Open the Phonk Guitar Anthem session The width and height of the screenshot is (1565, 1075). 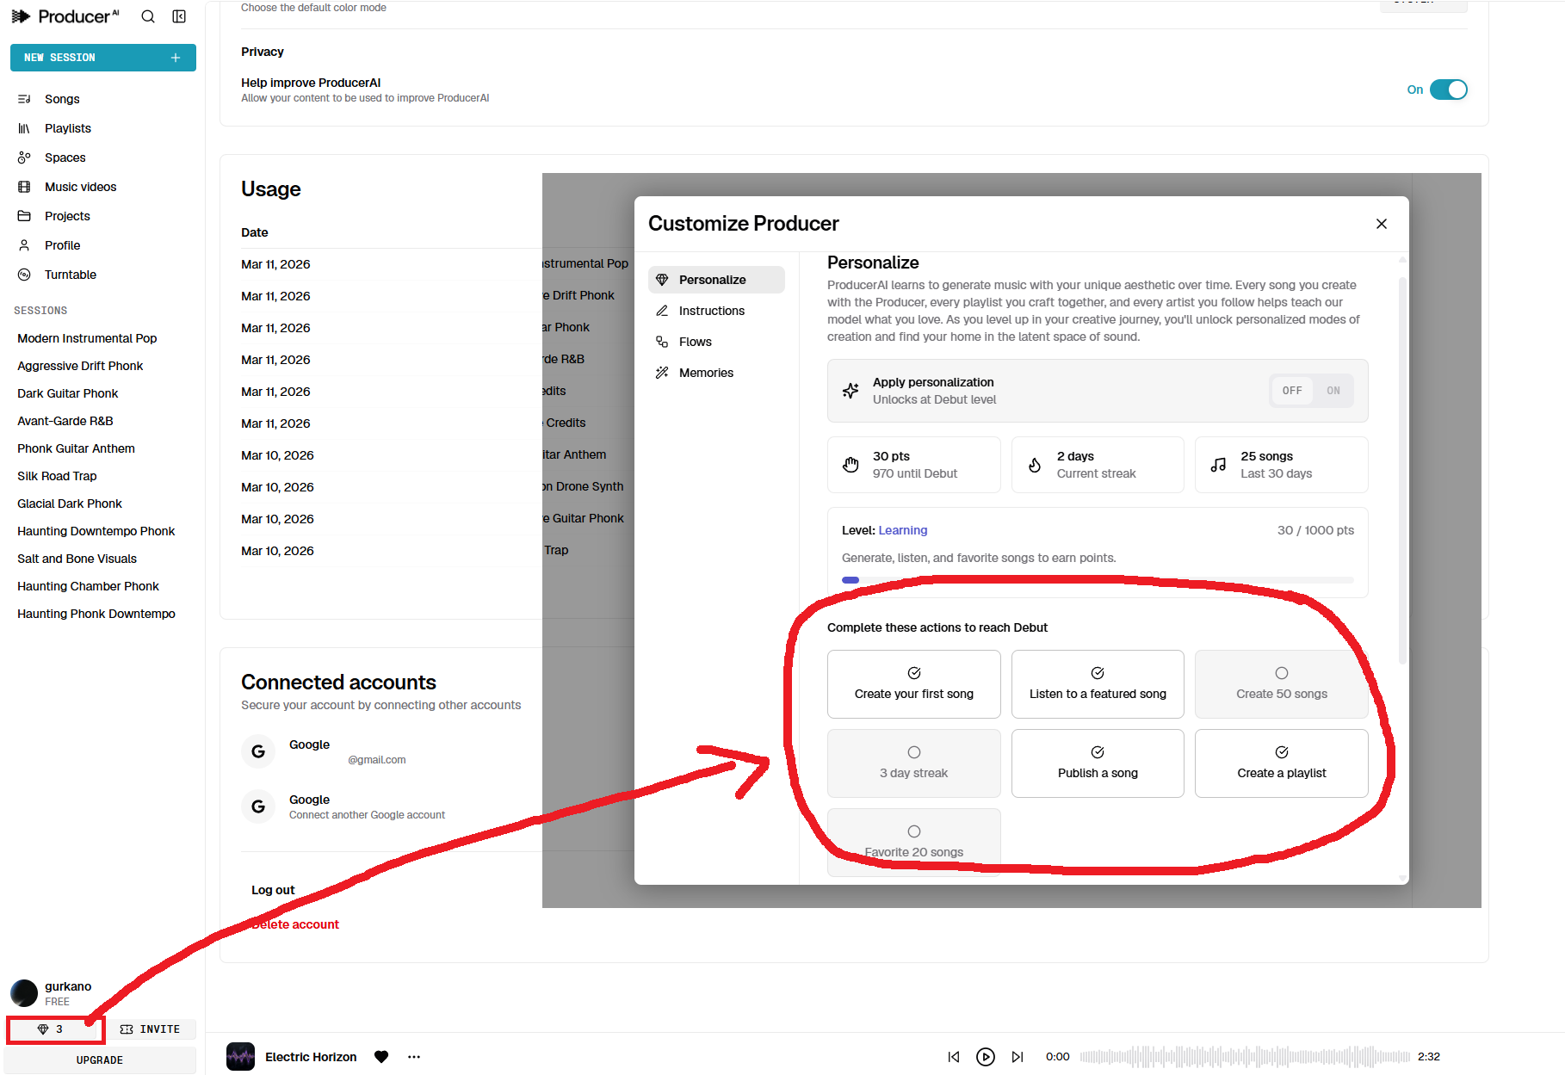coord(76,448)
